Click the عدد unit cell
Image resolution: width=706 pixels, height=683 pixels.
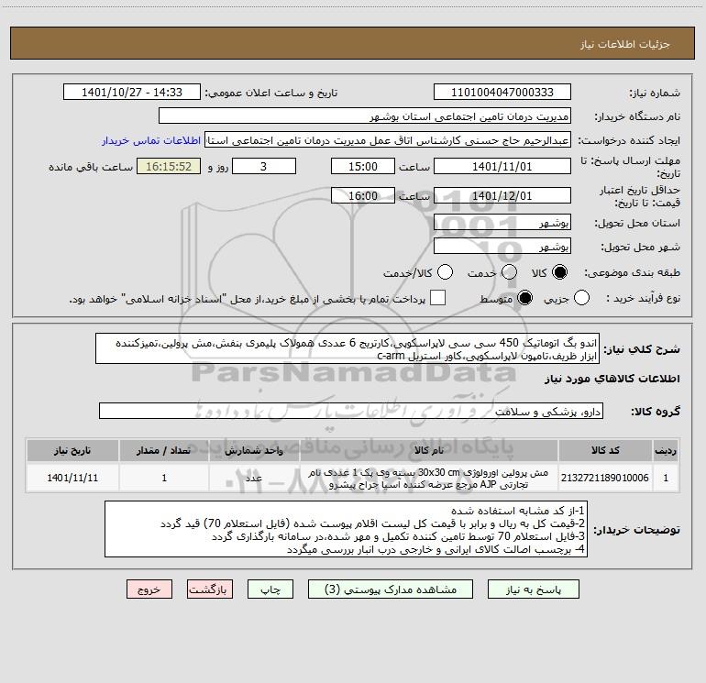pyautogui.click(x=254, y=478)
